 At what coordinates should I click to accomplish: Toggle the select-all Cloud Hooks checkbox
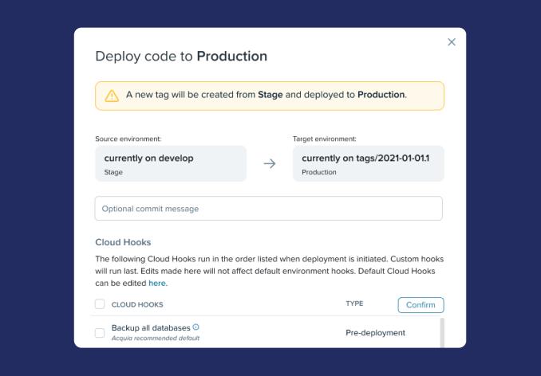[100, 304]
